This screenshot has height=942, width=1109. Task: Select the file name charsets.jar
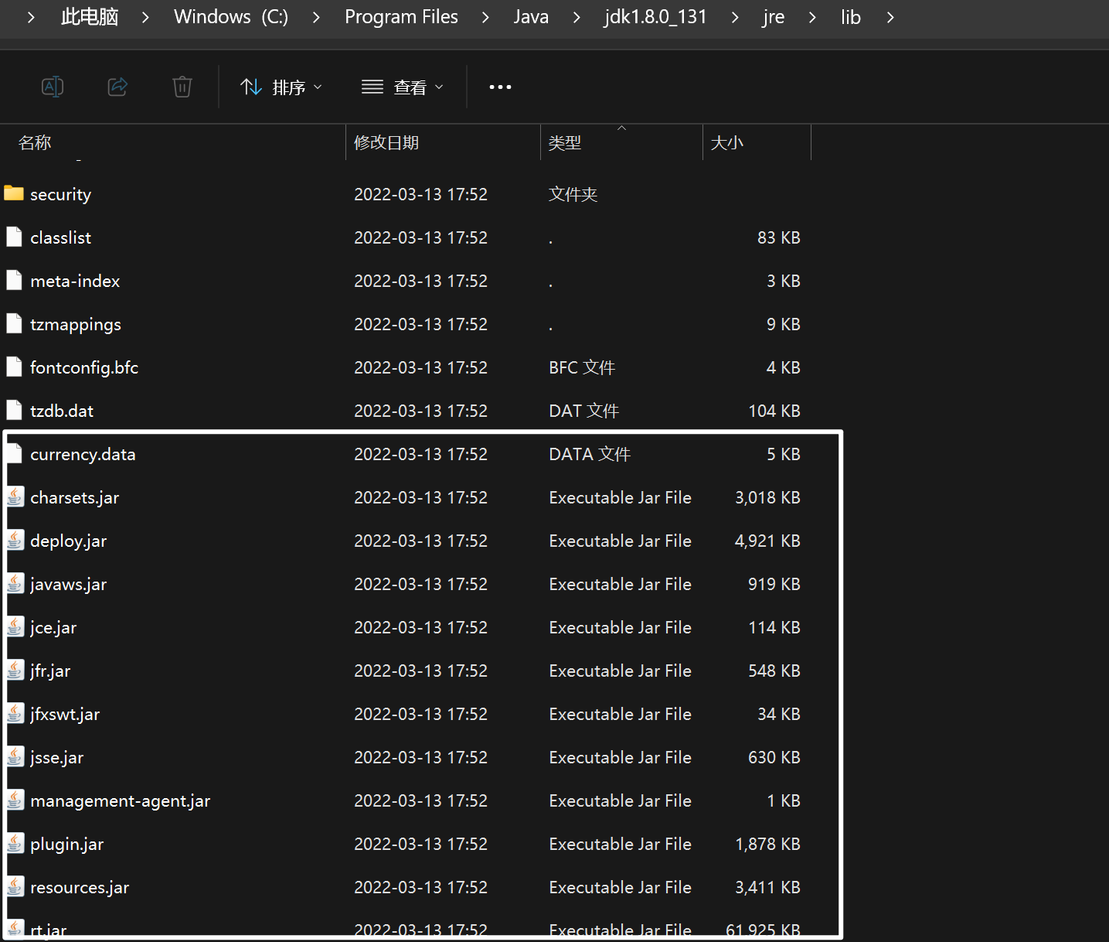point(74,497)
